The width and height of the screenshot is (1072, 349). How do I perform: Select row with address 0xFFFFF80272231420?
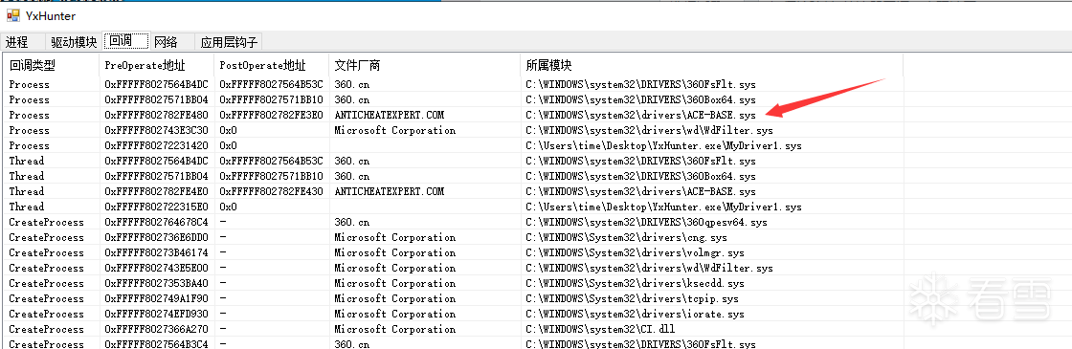454,145
